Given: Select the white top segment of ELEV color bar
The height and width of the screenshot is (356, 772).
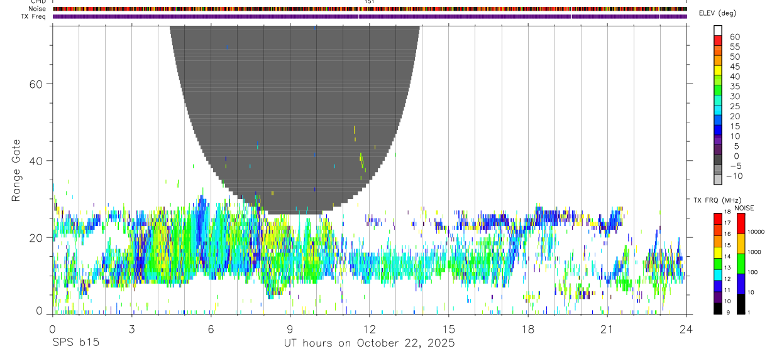Looking at the screenshot, I should tap(718, 30).
